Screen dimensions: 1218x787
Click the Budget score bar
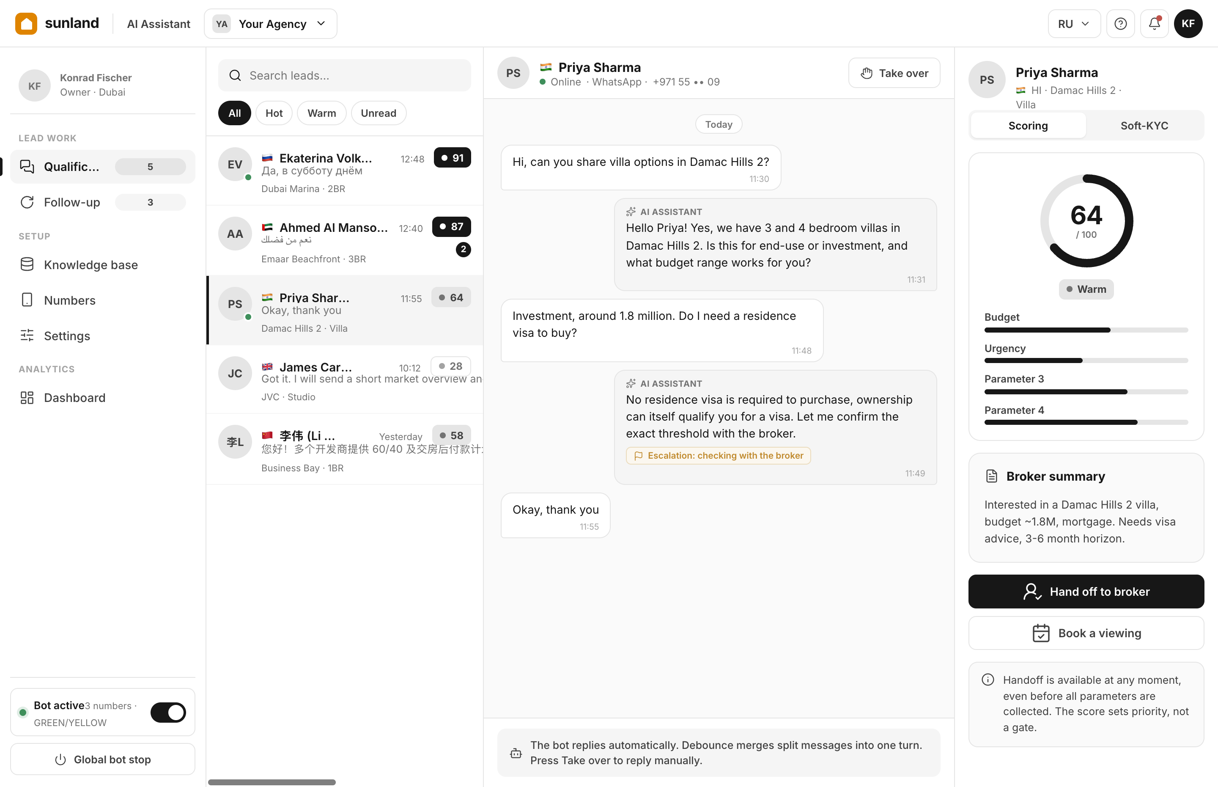pyautogui.click(x=1086, y=330)
